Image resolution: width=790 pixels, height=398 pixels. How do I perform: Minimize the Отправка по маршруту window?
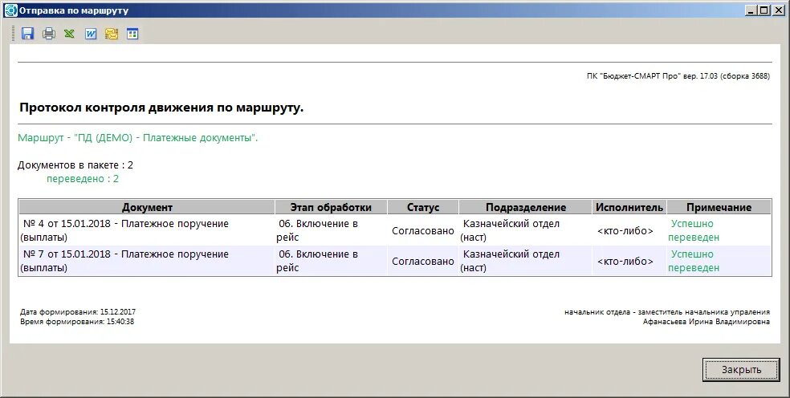751,10
